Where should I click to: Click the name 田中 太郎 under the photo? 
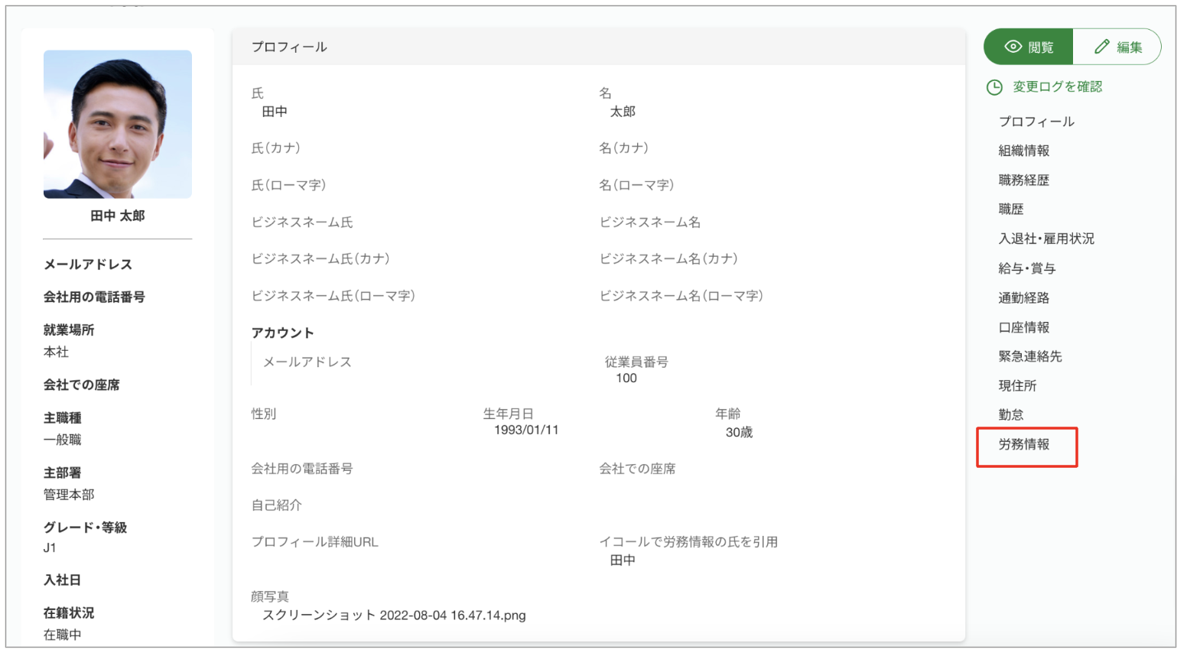pyautogui.click(x=118, y=216)
